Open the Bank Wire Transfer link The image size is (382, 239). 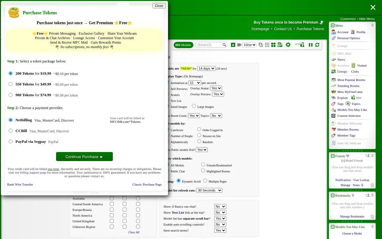[x=20, y=184]
